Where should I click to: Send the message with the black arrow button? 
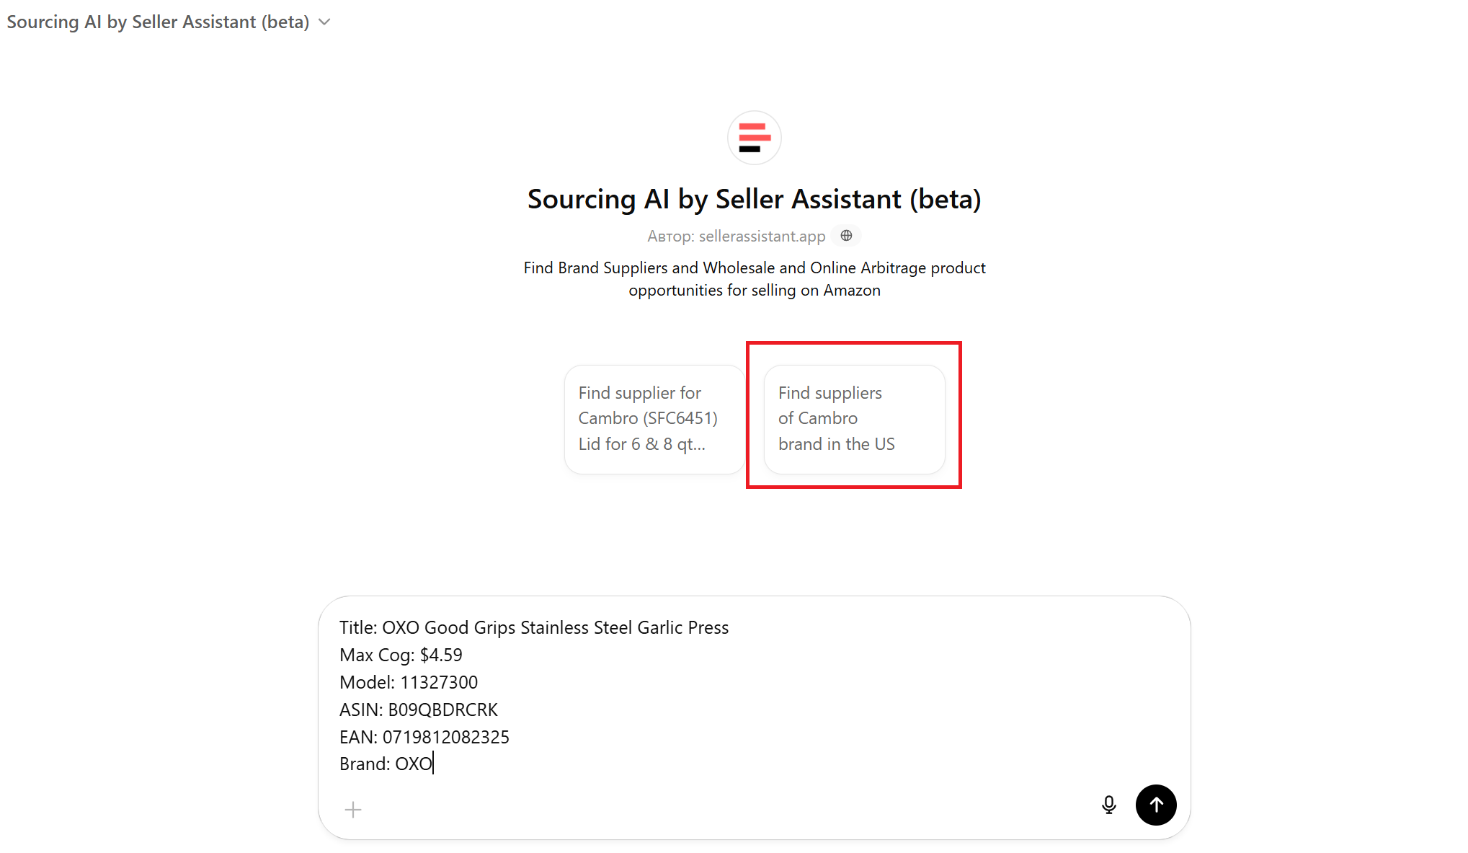click(x=1156, y=805)
